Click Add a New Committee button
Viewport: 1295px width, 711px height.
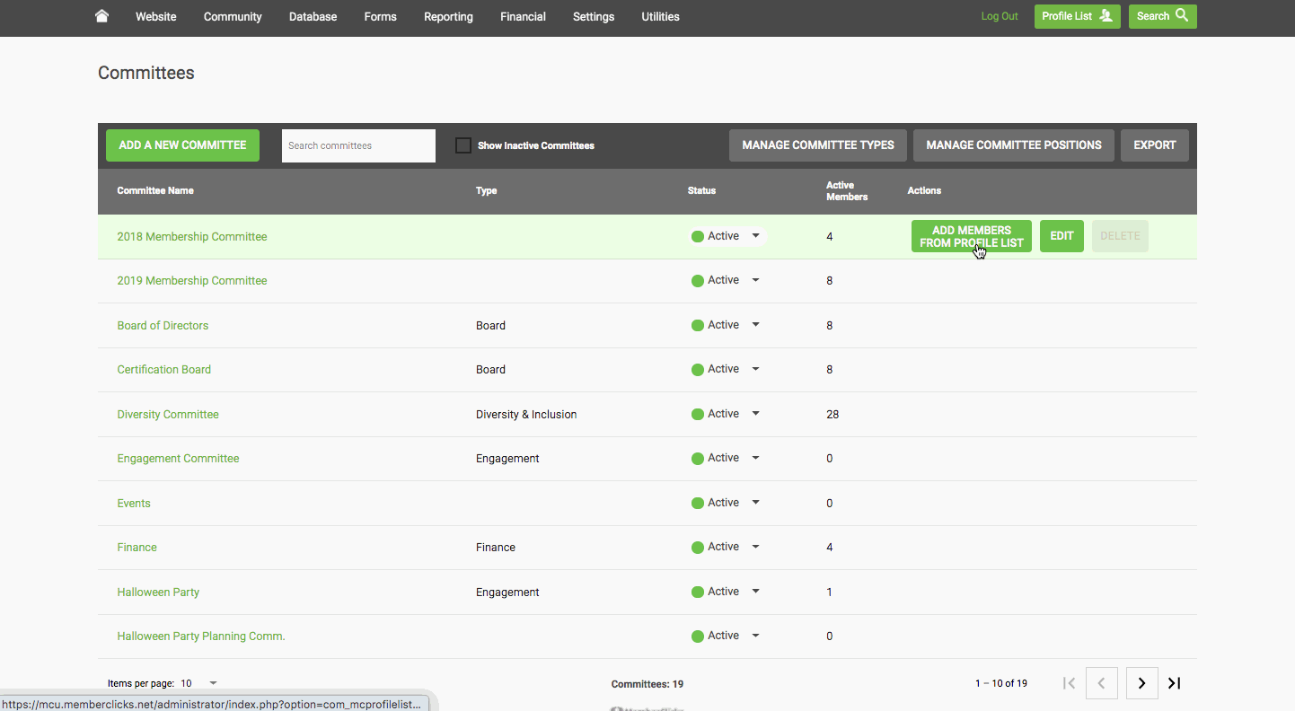[x=182, y=145]
